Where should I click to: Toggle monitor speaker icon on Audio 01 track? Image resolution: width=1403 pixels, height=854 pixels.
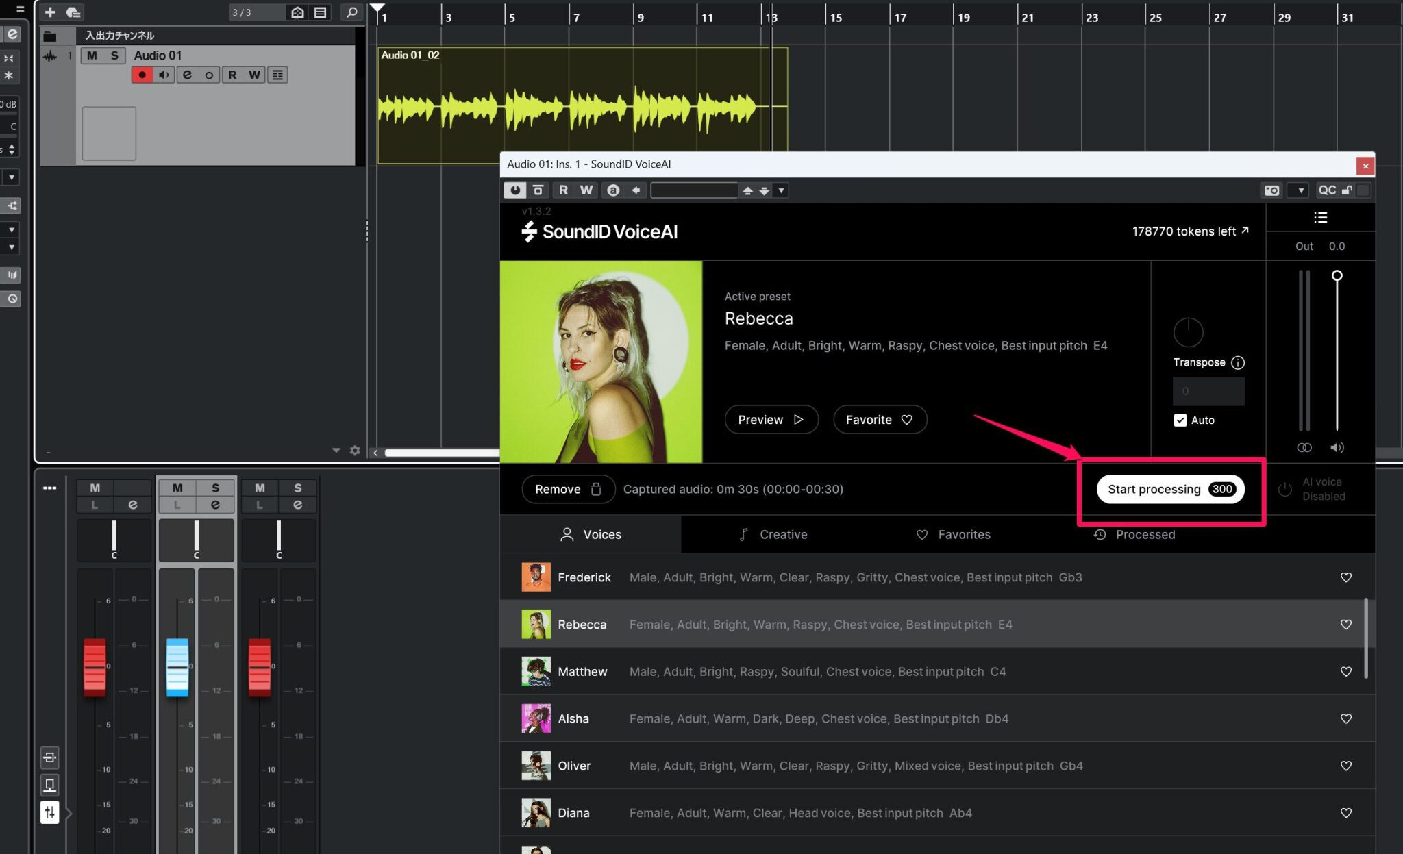click(164, 75)
